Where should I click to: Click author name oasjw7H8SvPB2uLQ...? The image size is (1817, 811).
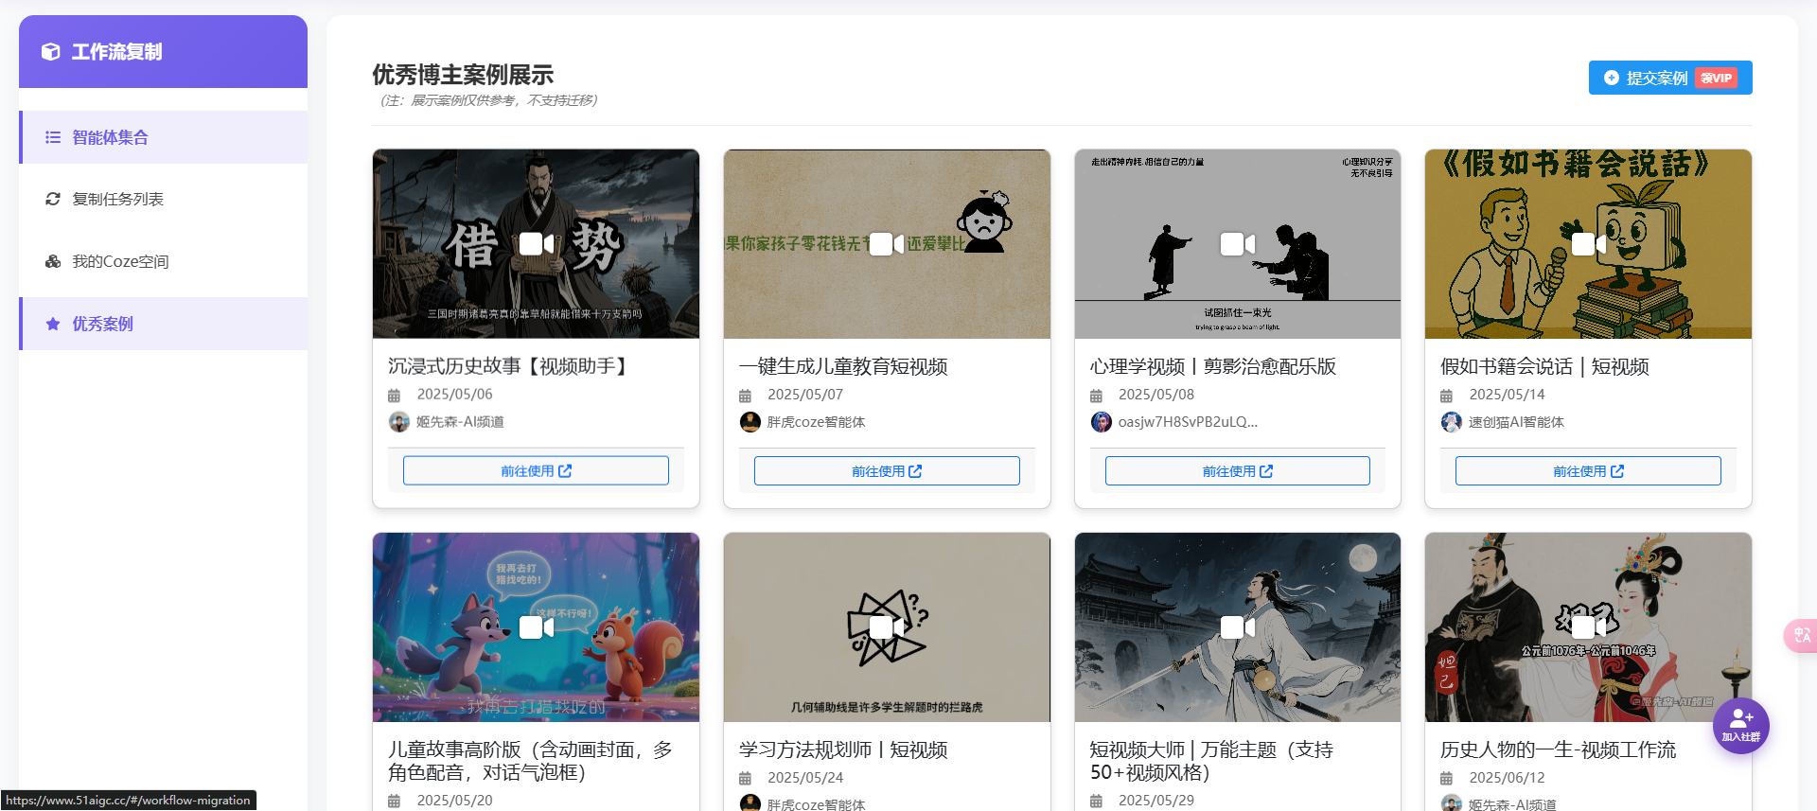(1188, 422)
